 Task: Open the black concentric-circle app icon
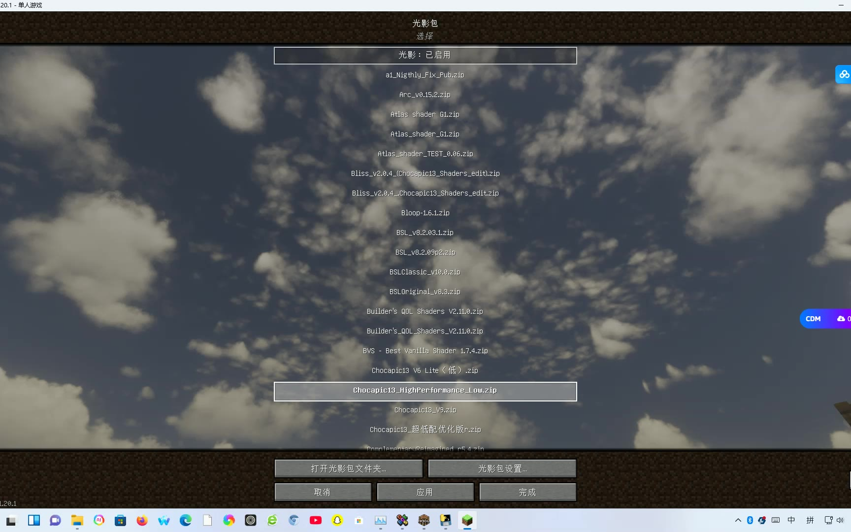coord(251,520)
